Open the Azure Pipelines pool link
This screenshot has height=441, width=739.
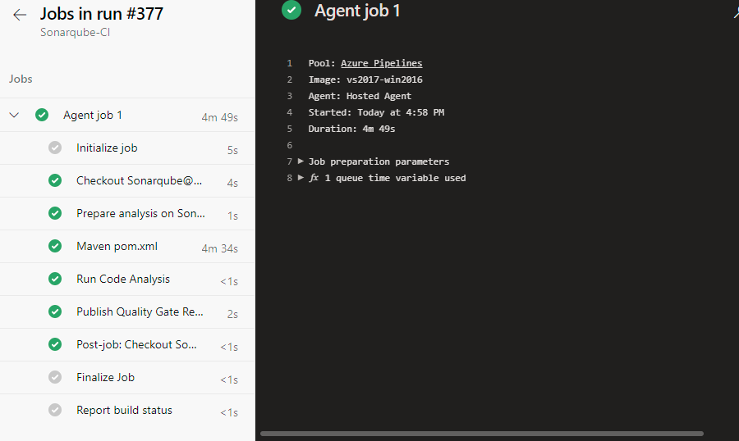click(381, 63)
